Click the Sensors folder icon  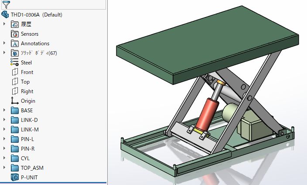tap(15, 34)
